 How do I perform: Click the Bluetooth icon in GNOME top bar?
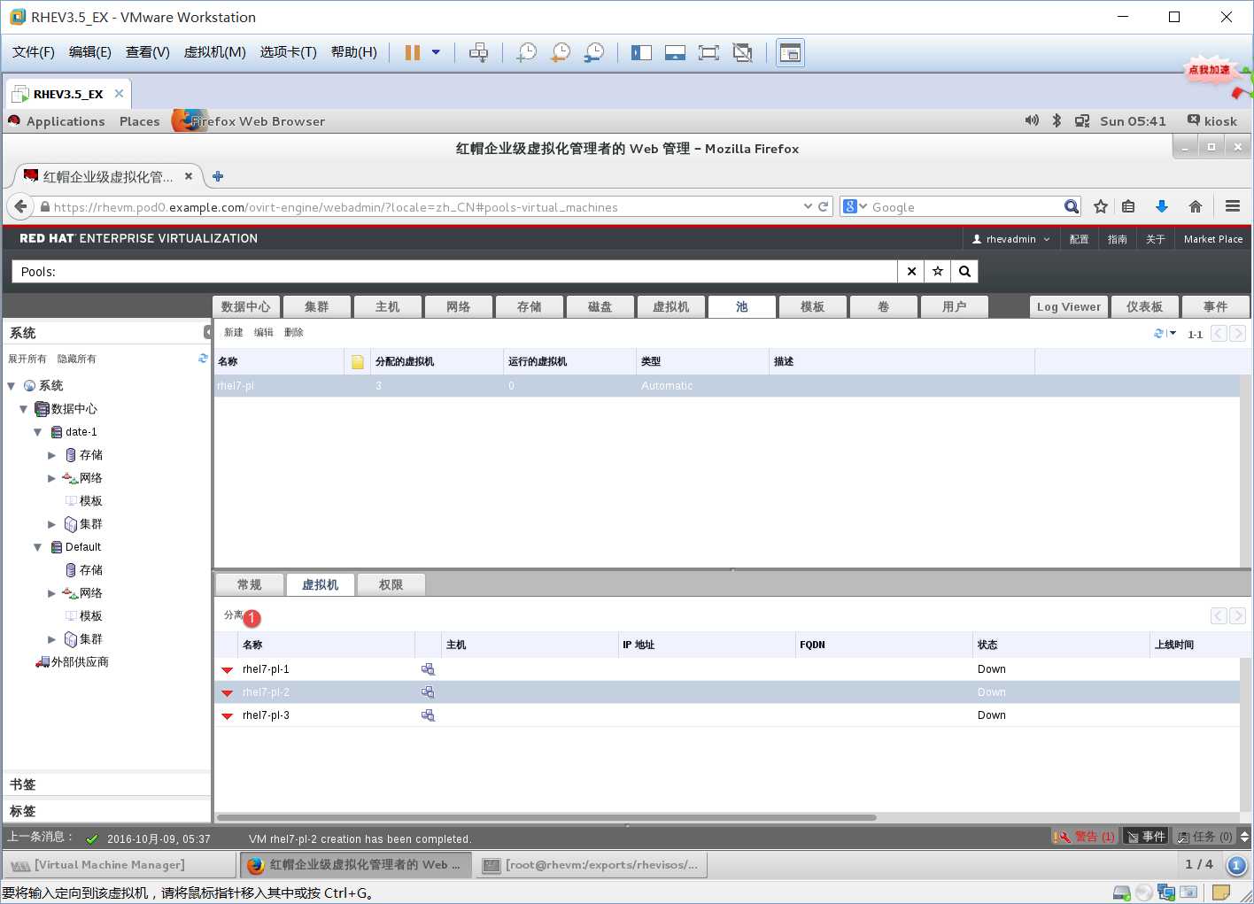[1057, 120]
